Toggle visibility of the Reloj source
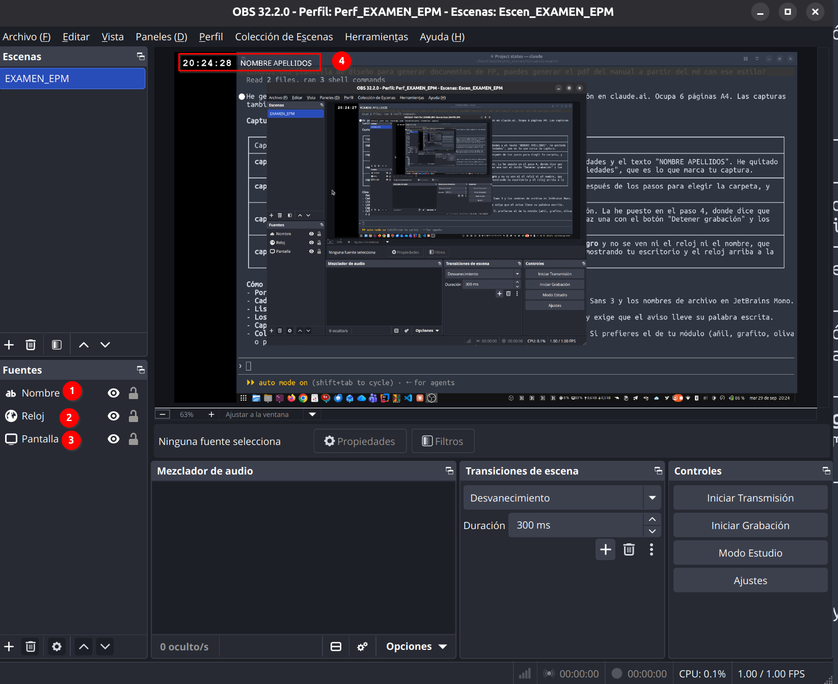The image size is (838, 684). pyautogui.click(x=114, y=416)
